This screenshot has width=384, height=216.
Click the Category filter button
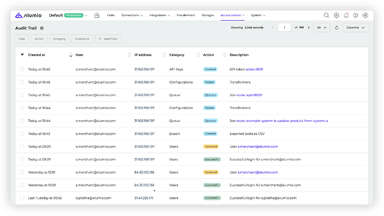[59, 39]
